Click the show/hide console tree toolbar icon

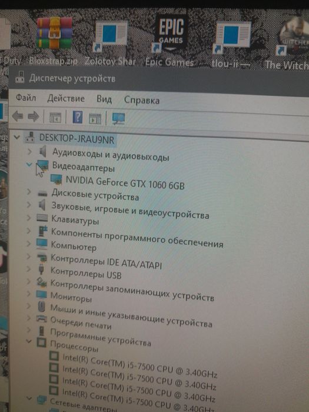coord(55,118)
